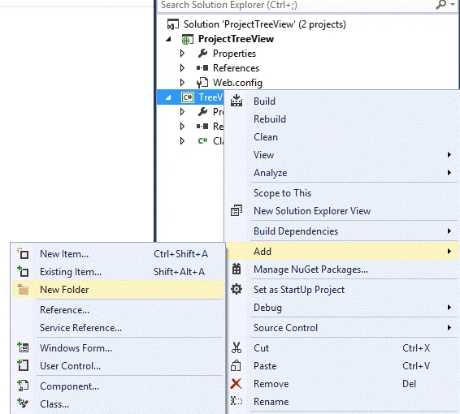Click the ProjectTreeView web project globe icon
The image size is (460, 414).
[x=187, y=39]
